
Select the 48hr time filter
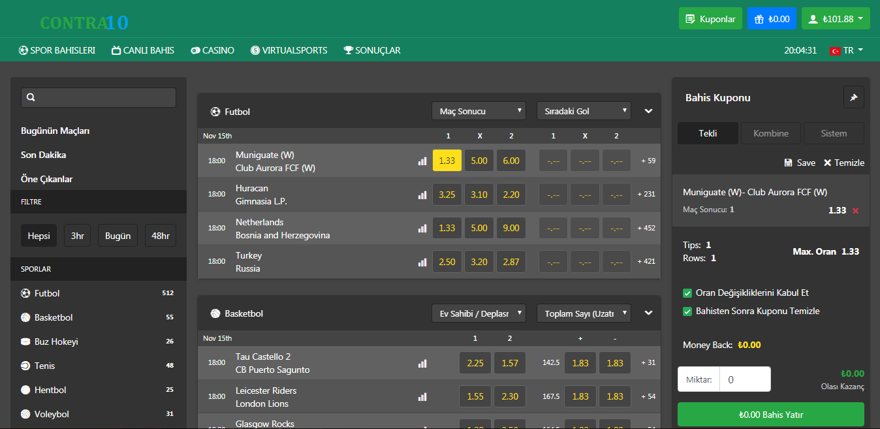[160, 236]
